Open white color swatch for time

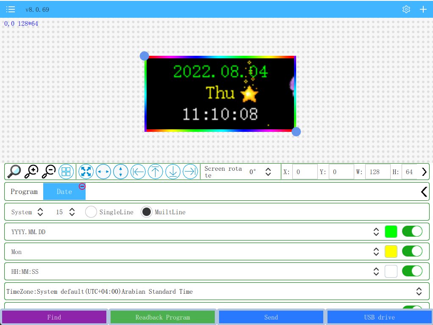(x=391, y=271)
